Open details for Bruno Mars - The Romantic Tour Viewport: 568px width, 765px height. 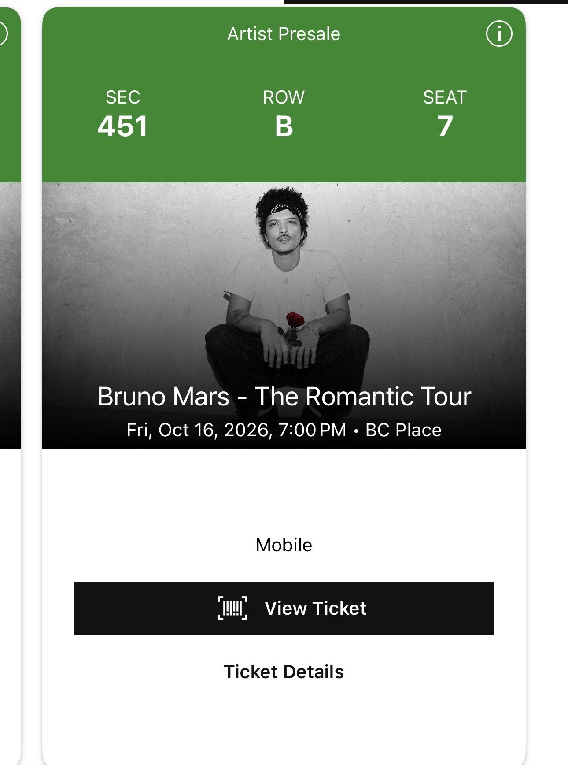(284, 396)
